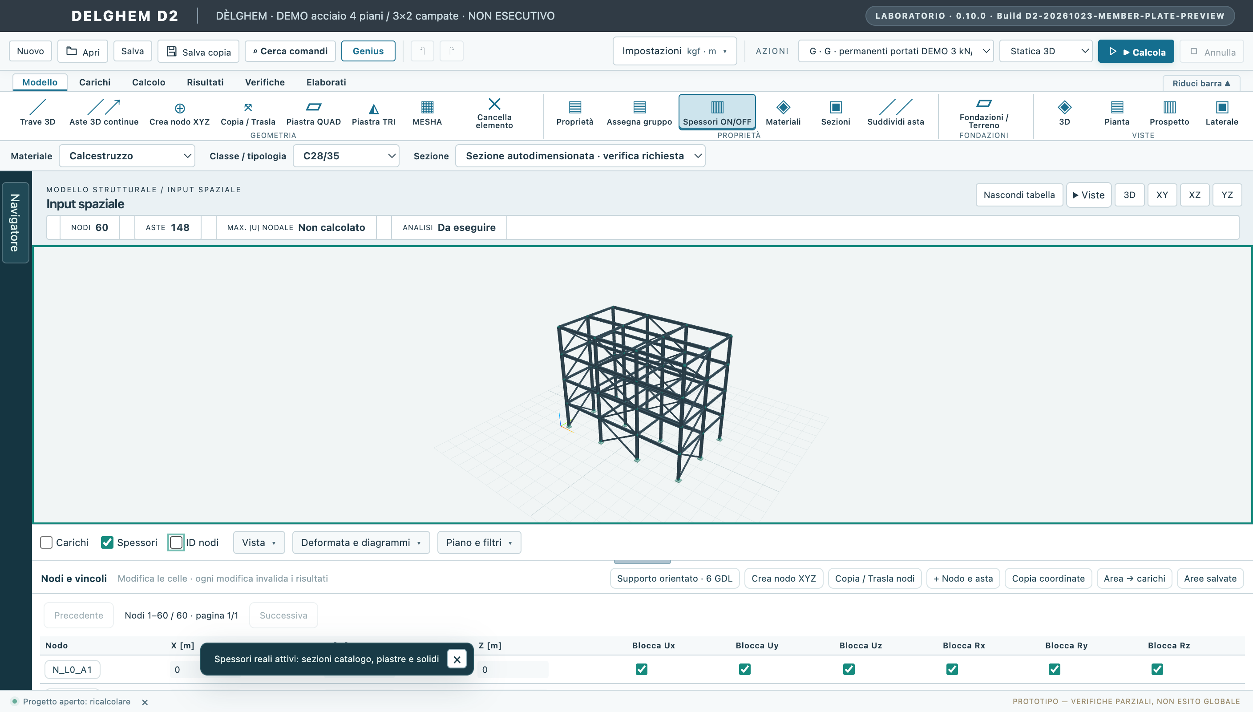Click the Genius button
The width and height of the screenshot is (1253, 712).
(368, 51)
